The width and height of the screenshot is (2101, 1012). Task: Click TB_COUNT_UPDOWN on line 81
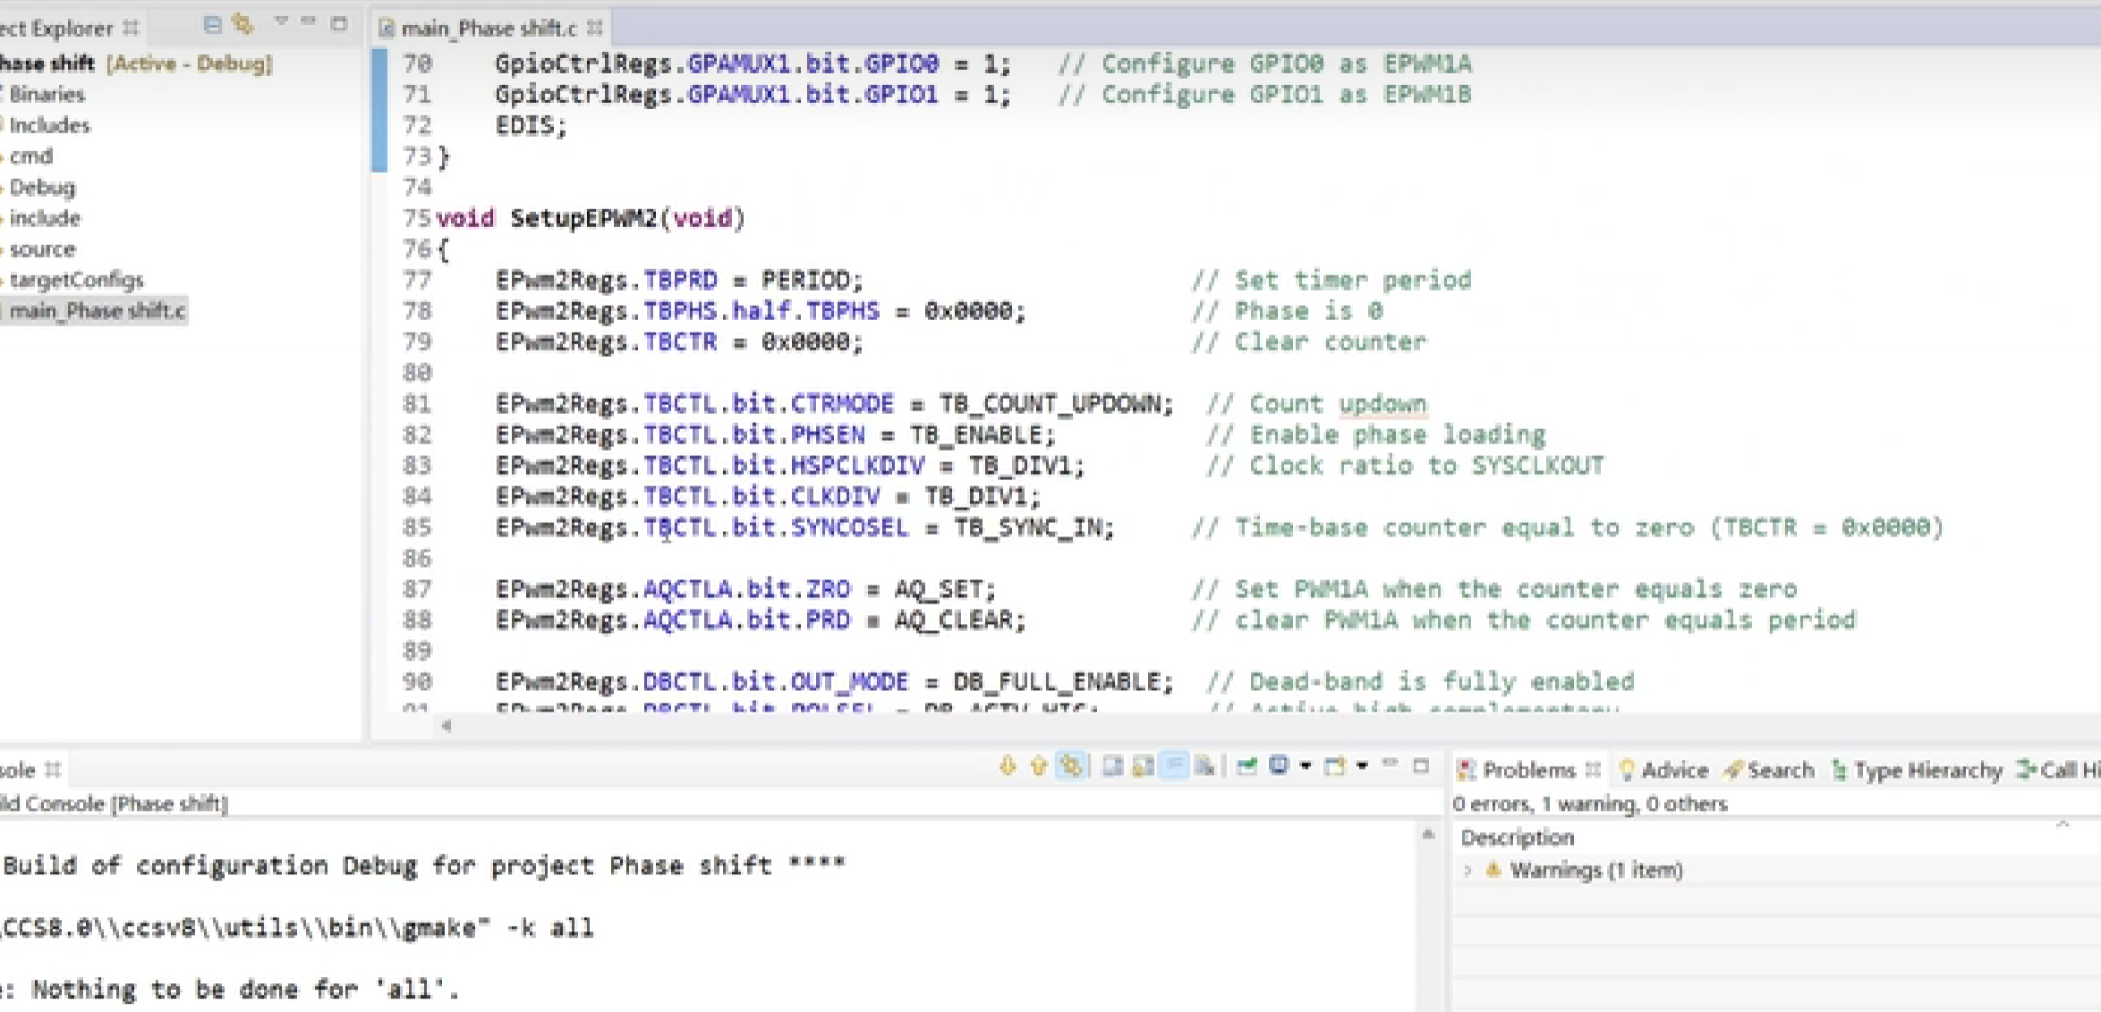click(1049, 404)
